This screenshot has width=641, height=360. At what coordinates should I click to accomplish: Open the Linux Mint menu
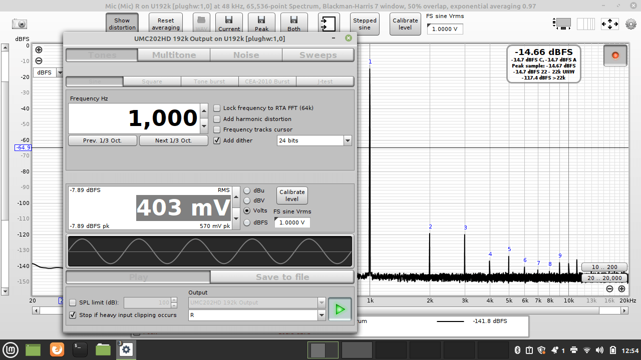[11, 349]
